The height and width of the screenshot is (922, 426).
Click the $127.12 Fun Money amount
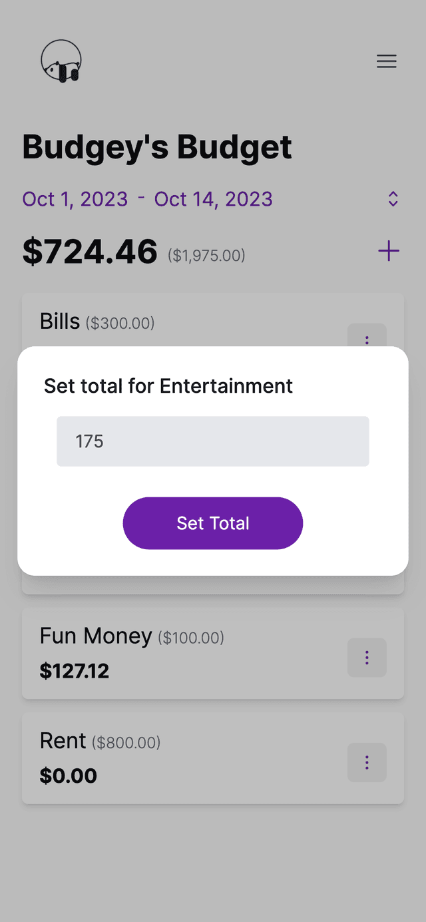tap(75, 671)
